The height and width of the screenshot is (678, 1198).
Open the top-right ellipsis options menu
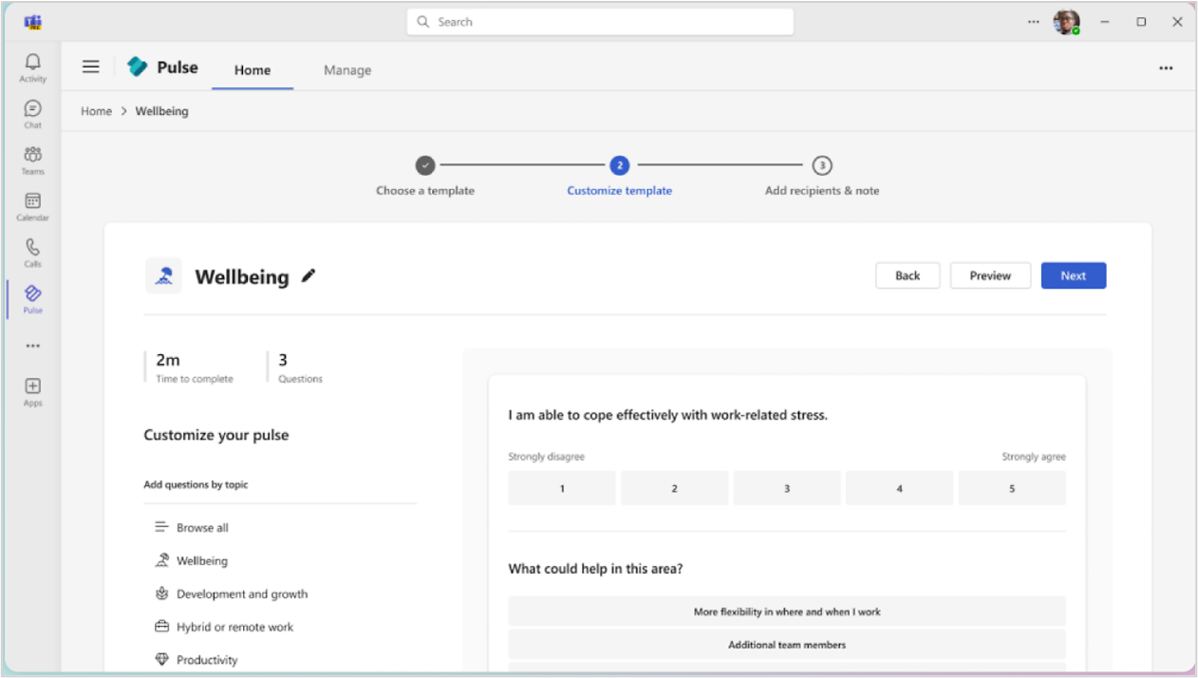(x=1166, y=67)
